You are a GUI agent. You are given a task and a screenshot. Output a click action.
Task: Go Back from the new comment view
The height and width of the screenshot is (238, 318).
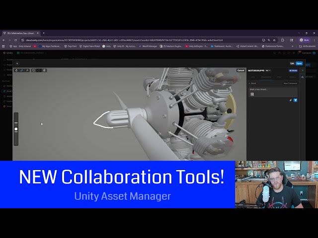(x=252, y=83)
